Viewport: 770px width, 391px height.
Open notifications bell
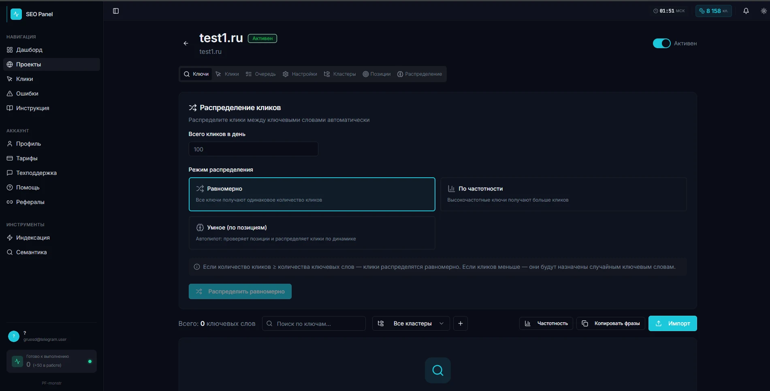[x=746, y=11]
